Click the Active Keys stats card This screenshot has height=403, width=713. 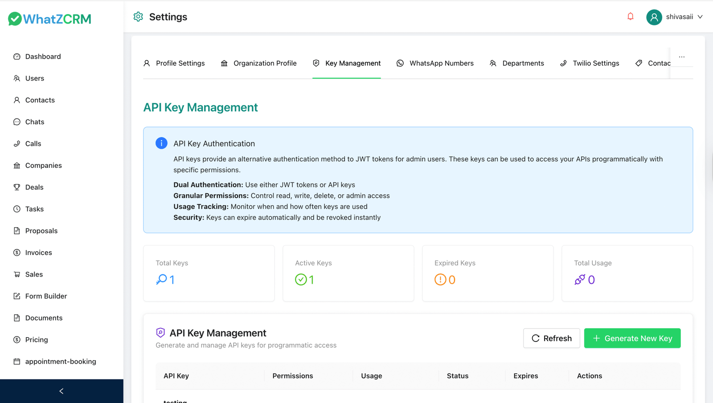(348, 273)
